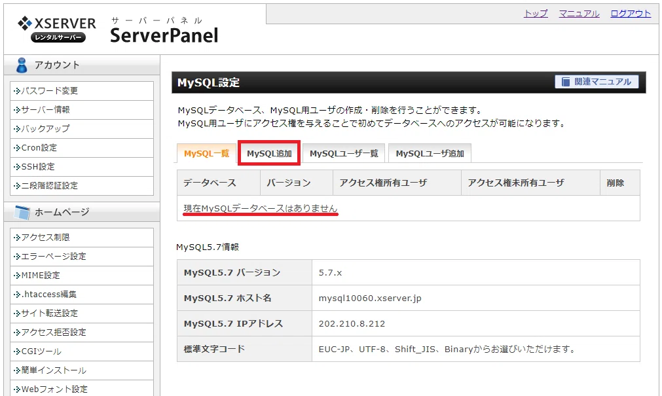Click the 現在MySQLデータベースはありません message
The width and height of the screenshot is (662, 396).
coord(261,208)
